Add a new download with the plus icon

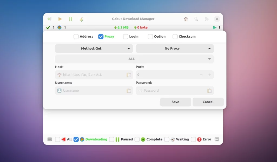(50, 19)
